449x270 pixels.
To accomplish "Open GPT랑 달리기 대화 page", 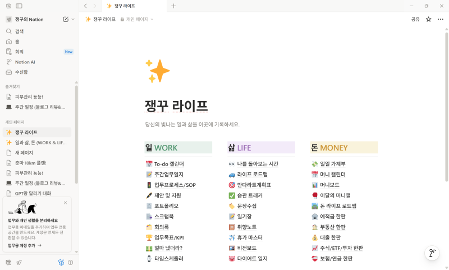I will (37, 193).
